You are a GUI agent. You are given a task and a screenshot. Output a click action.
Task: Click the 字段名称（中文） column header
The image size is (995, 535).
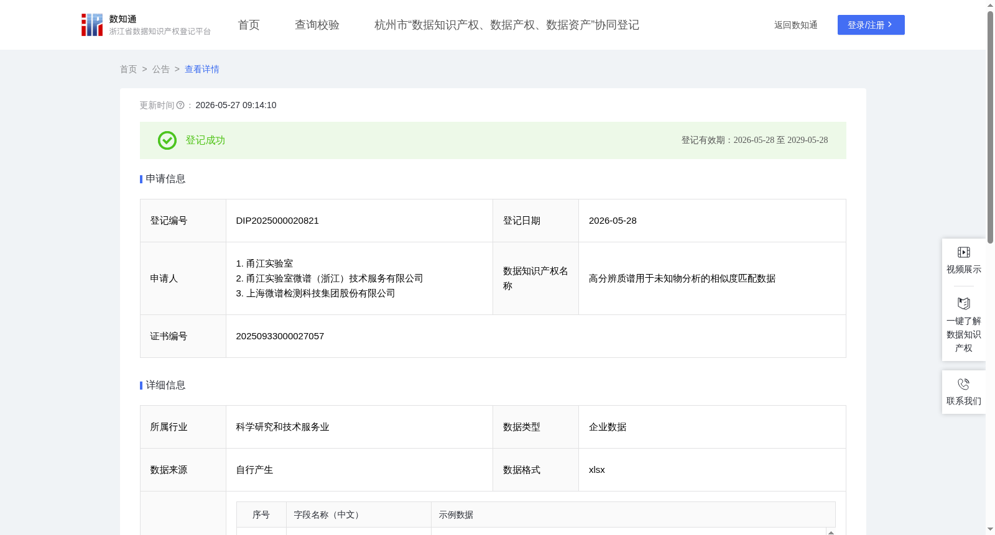359,514
